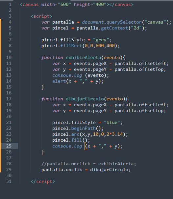This screenshot has width=173, height=199.
Task: Click the "grey" color string
Action: [101, 40]
